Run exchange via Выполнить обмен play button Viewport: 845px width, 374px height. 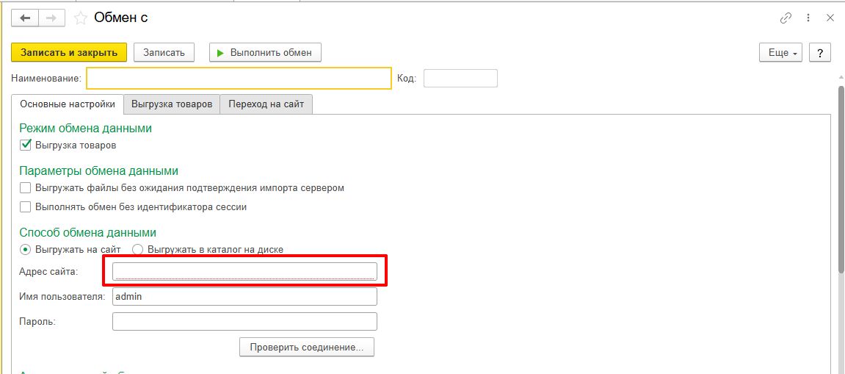click(x=265, y=53)
